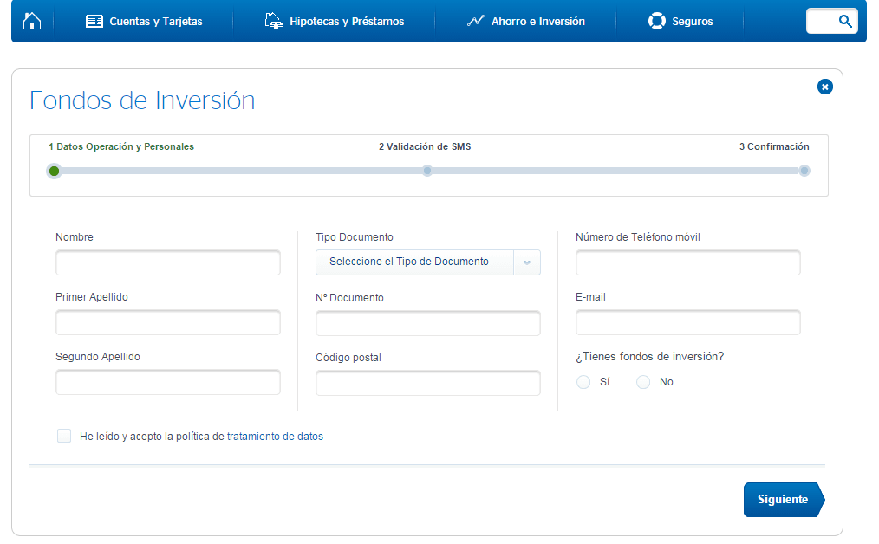Screen dimensions: 879x544
Task: Click the ¿Tienes fondos de inversión? label
Action: click(x=650, y=356)
